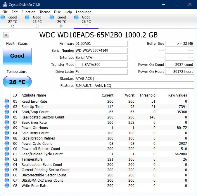Click the Features field
197x196 pixels.
(135, 86)
